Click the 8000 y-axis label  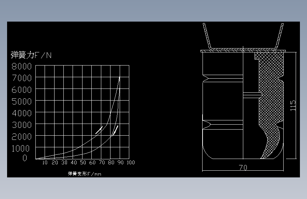click(22, 67)
